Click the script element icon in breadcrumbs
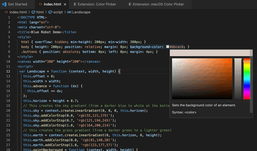The height and width of the screenshot is (151, 257). [x=50, y=12]
